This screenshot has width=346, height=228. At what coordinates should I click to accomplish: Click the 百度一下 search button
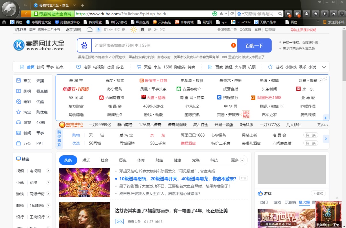tap(254, 46)
